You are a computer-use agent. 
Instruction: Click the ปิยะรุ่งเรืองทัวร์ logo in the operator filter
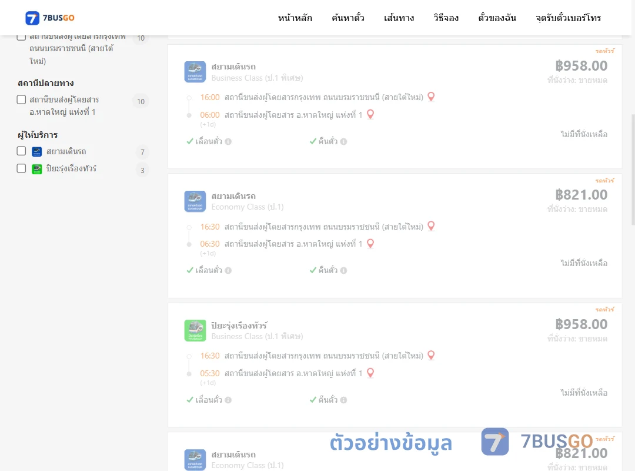click(37, 169)
